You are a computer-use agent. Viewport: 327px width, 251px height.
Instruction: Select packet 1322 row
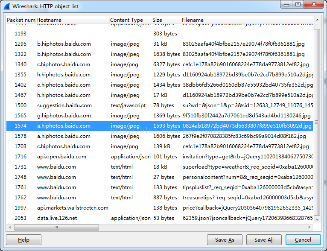click(160, 54)
